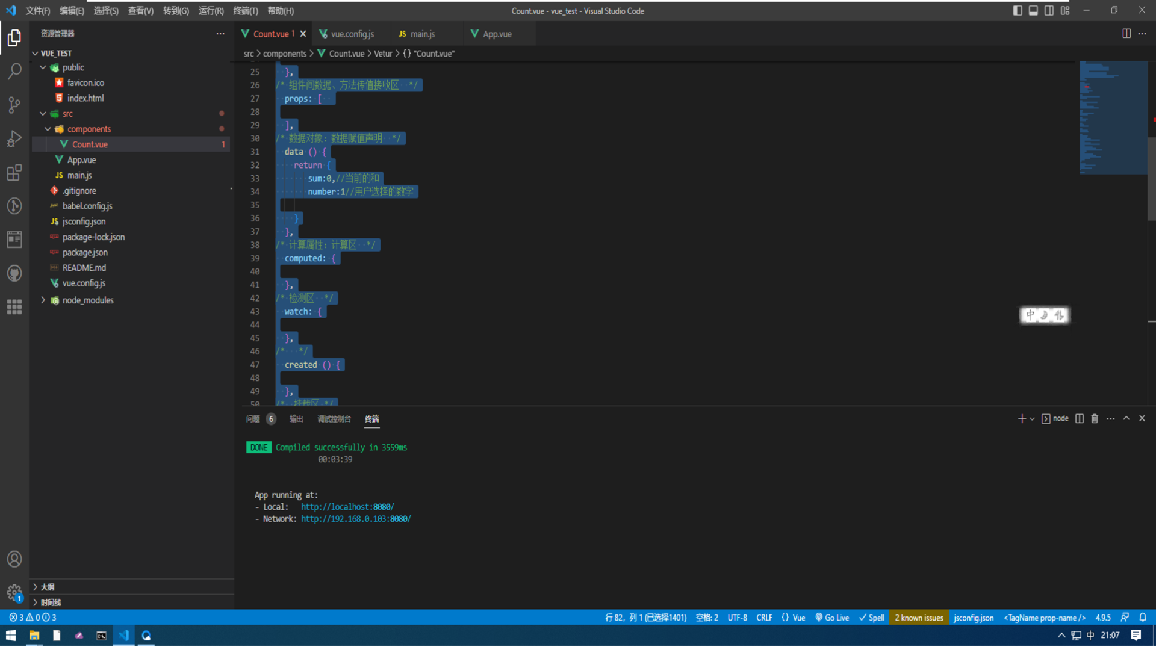The image size is (1156, 647).
Task: Open the Search view in activity bar
Action: tap(14, 71)
